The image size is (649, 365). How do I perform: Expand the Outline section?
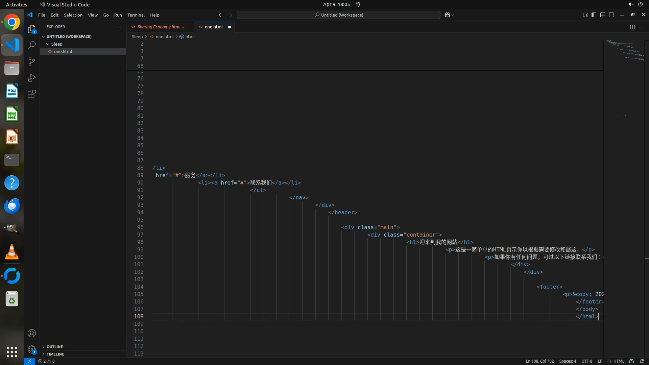coord(55,347)
